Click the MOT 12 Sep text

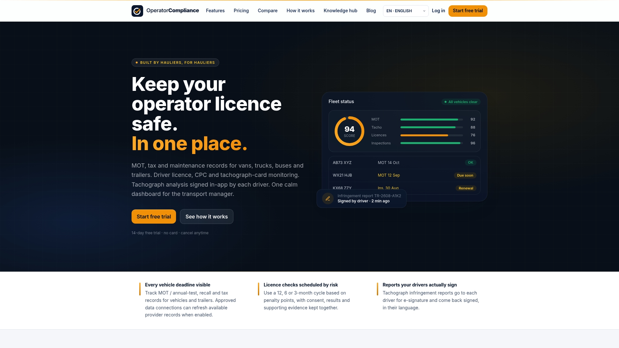(x=389, y=175)
